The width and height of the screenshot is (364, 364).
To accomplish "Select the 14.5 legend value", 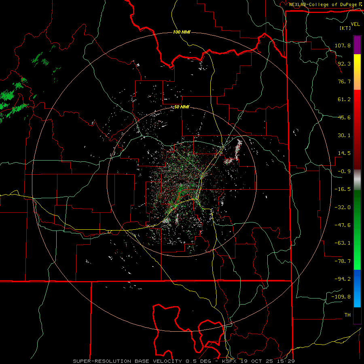I will tap(344, 153).
